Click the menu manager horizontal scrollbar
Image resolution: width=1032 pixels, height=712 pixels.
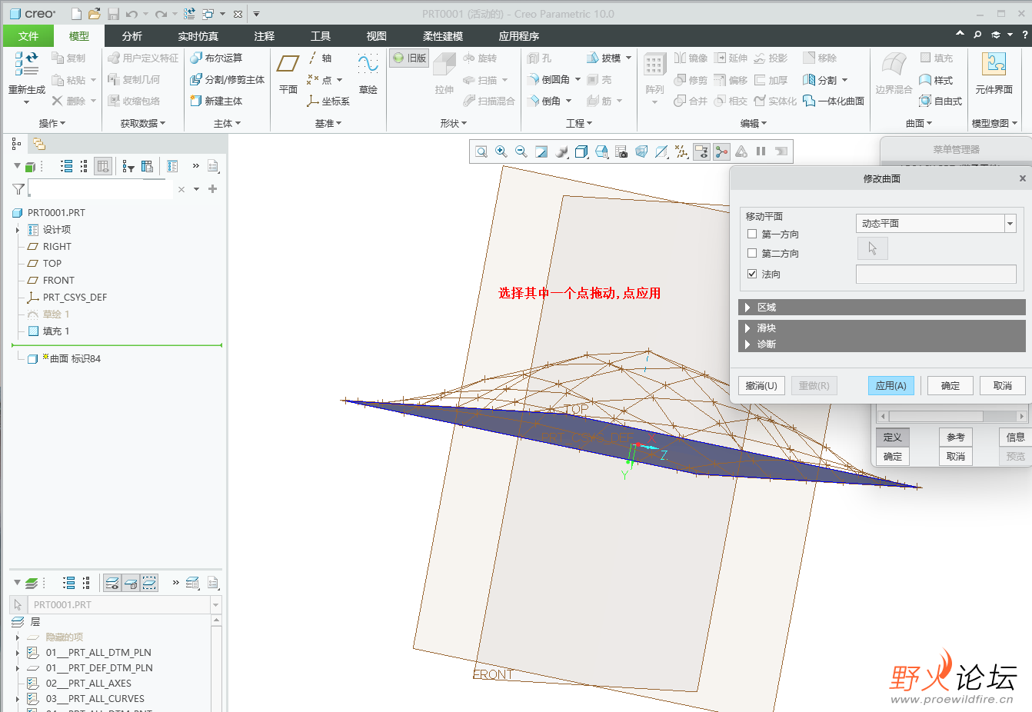click(952, 416)
